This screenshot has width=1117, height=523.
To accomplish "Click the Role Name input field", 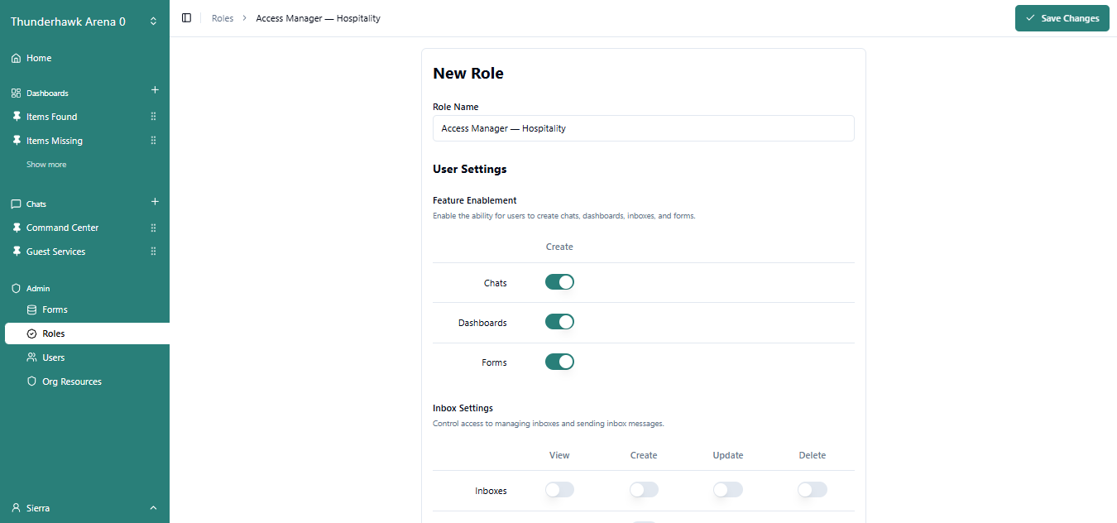I will click(643, 128).
